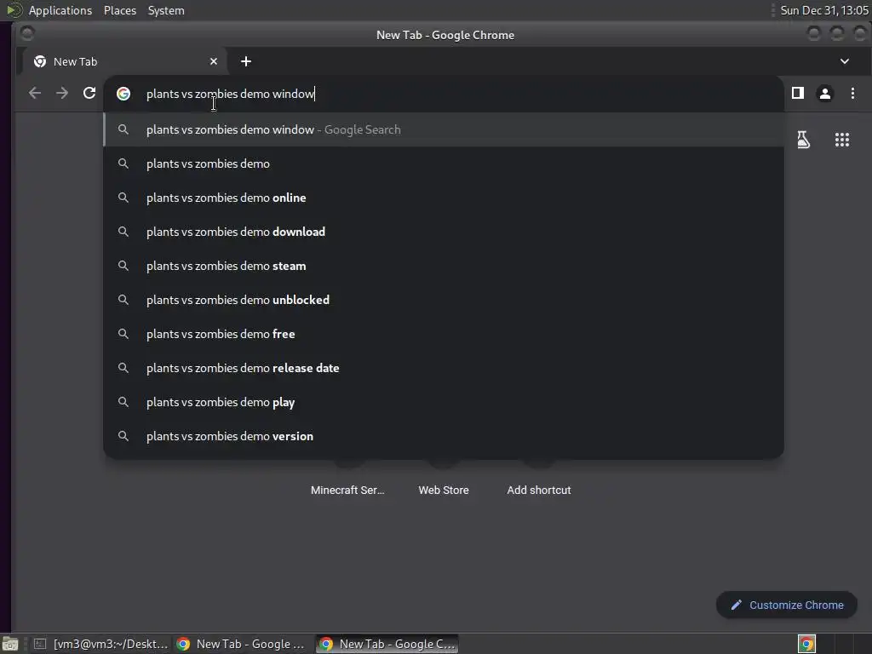Click the search icon beside 'demo steam'
The height and width of the screenshot is (654, 872).
pos(123,266)
